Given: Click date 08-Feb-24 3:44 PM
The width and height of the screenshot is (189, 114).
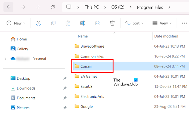Looking at the screenshot, I should click(x=170, y=66).
